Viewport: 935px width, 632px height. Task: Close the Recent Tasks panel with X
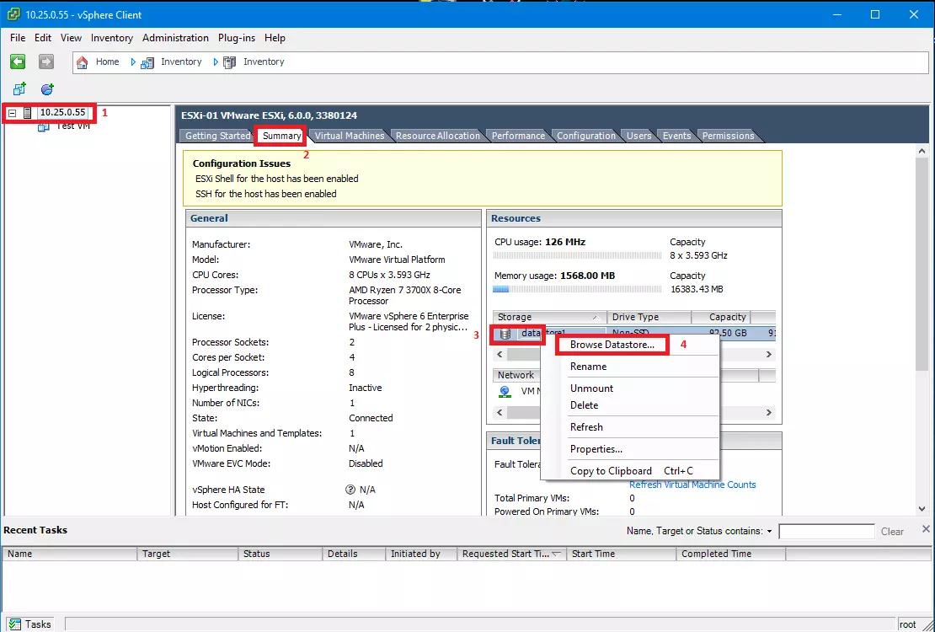[926, 528]
